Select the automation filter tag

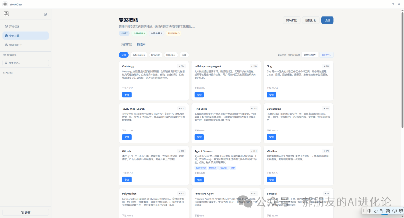coord(139,55)
